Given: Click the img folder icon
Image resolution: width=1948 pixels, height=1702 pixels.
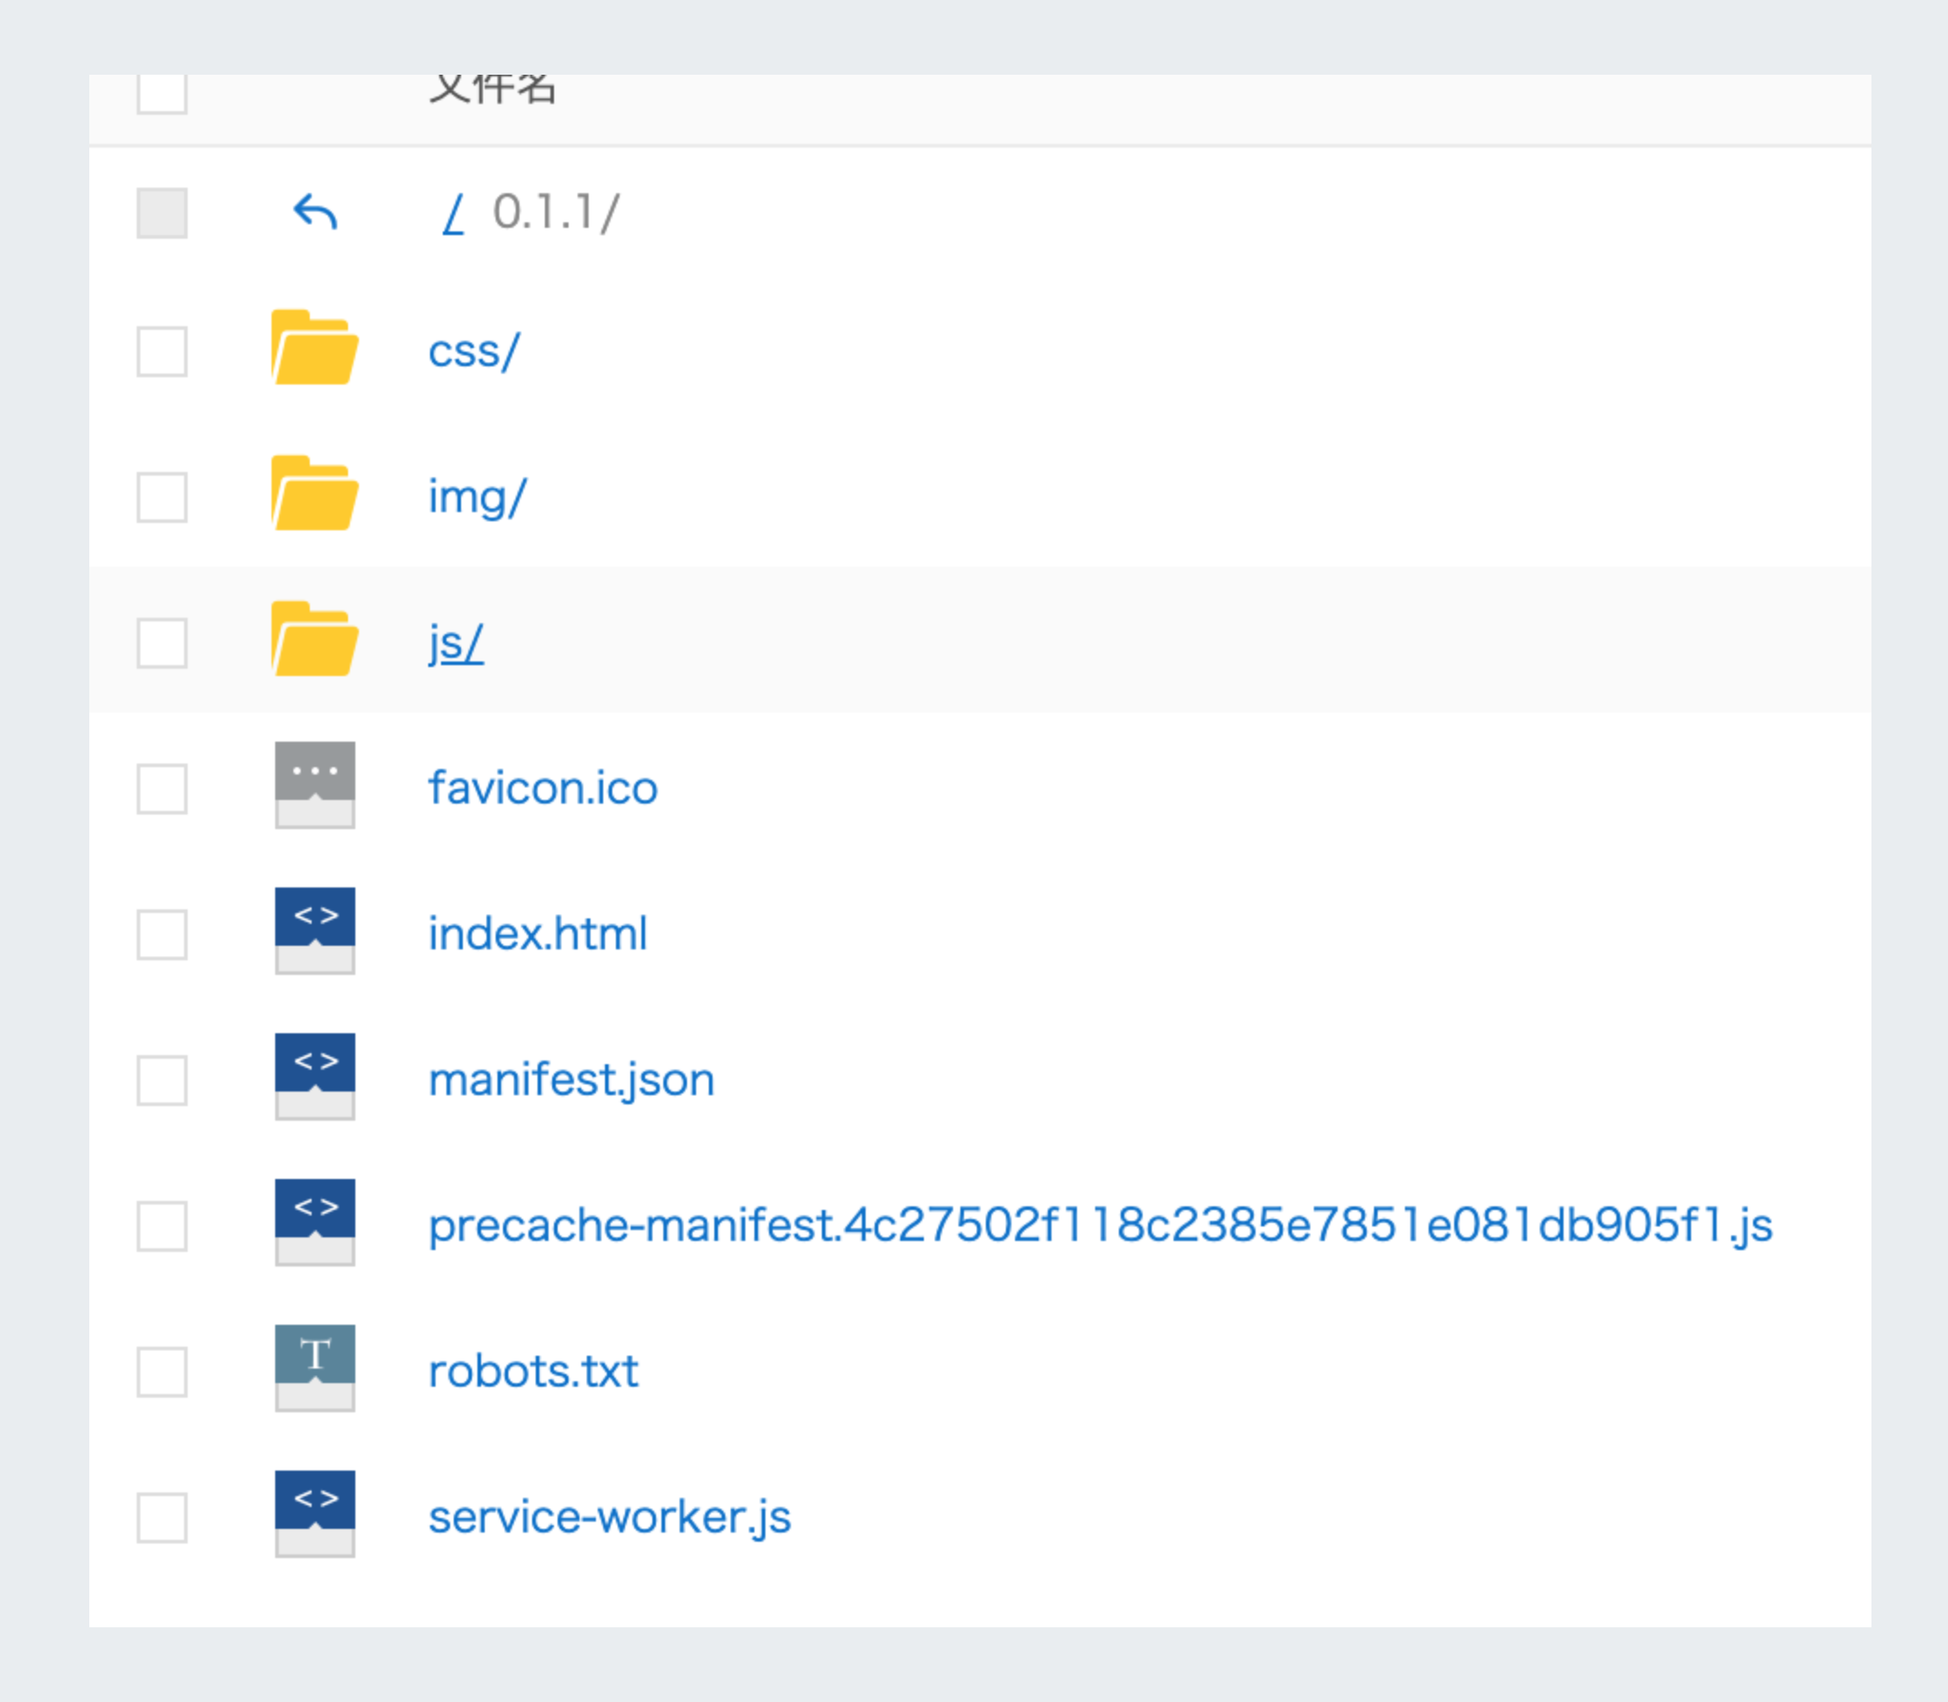Looking at the screenshot, I should pos(314,493).
